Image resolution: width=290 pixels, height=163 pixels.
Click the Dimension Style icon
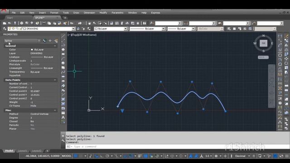[x=186, y=23]
